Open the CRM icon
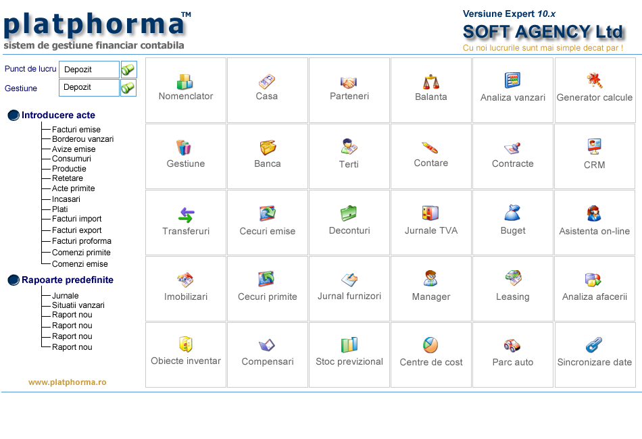 pyautogui.click(x=594, y=147)
